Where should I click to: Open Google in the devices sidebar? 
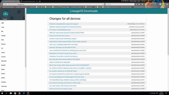[3, 36]
